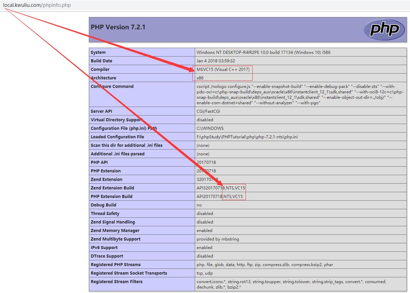Click the Build Date value Jan 4 2018
Image resolution: width=410 pixels, height=293 pixels.
(216, 61)
